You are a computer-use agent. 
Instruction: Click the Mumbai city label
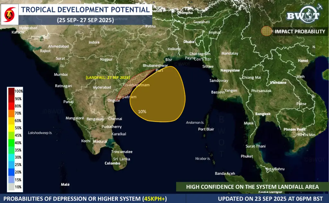(x=61, y=75)
